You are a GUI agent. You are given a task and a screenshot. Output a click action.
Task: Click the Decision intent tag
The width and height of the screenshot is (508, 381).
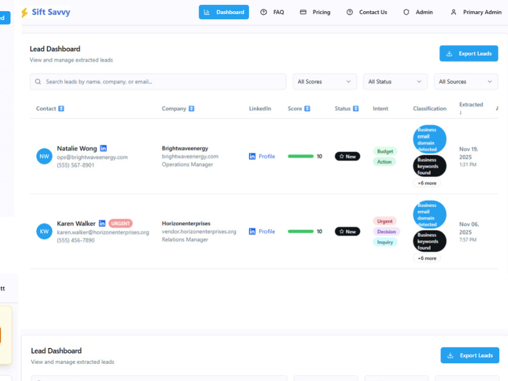click(387, 232)
